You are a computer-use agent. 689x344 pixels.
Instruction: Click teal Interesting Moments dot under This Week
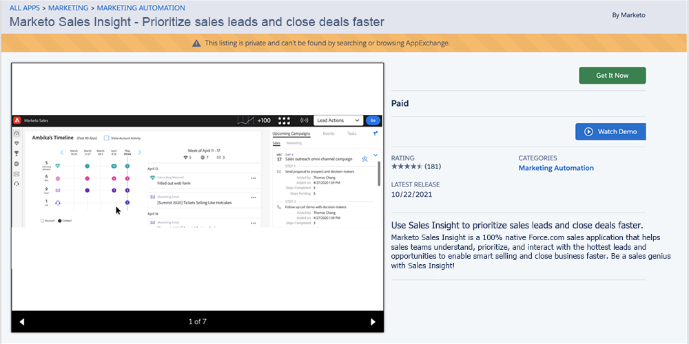127,166
